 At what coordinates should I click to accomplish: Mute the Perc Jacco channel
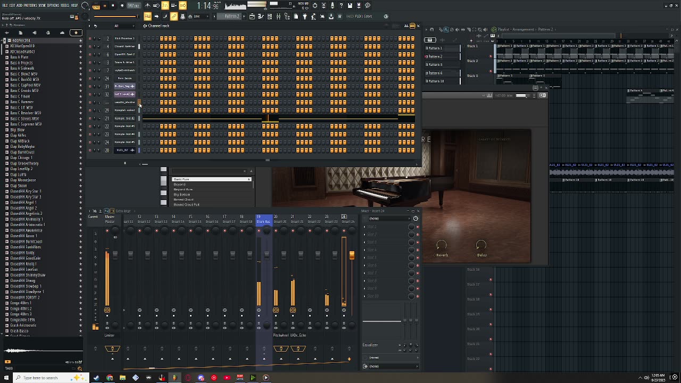tap(90, 78)
